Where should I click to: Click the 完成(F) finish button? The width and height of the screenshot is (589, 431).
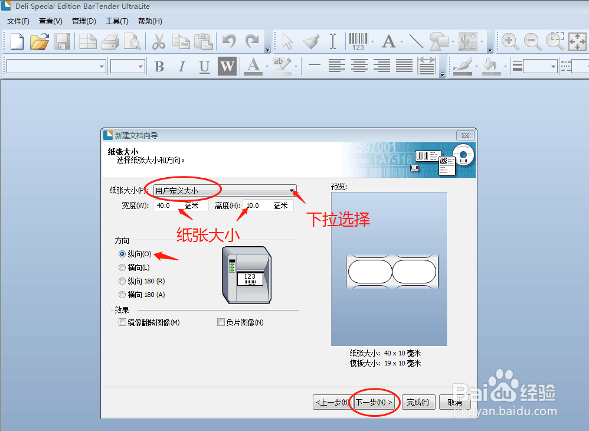coord(418,402)
